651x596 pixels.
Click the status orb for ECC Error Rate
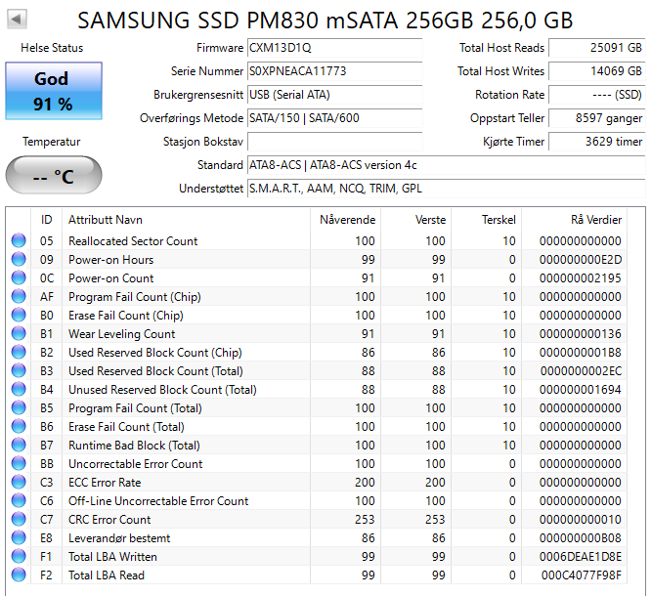[19, 483]
